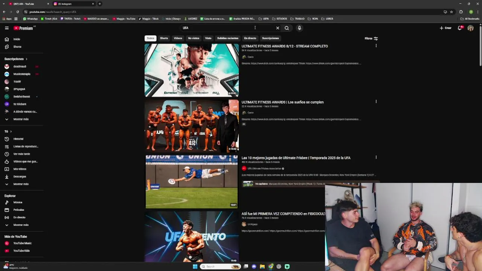Select the Shorts filter chip
This screenshot has height=271, width=482.
point(164,38)
